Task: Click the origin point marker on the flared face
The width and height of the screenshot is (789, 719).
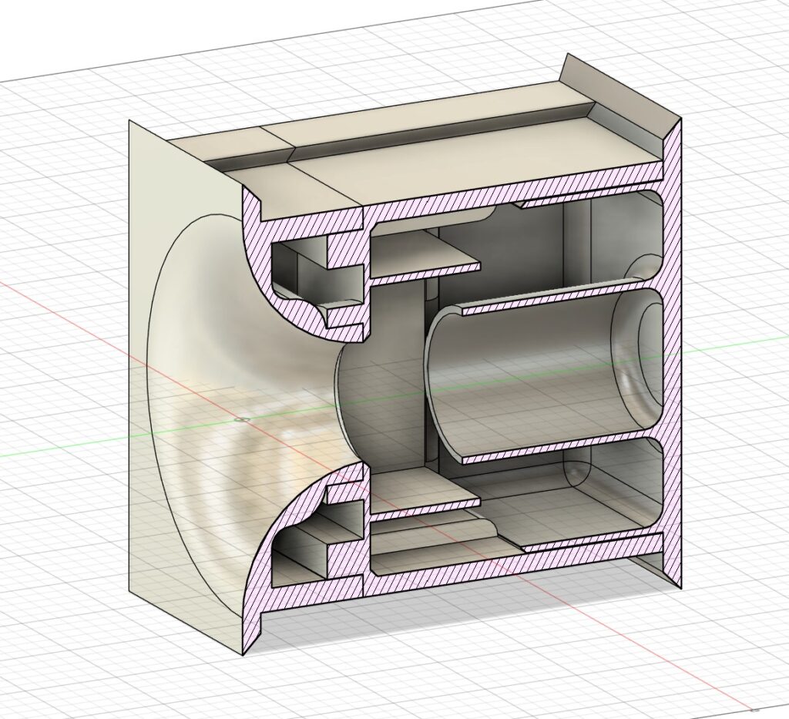Action: point(244,420)
